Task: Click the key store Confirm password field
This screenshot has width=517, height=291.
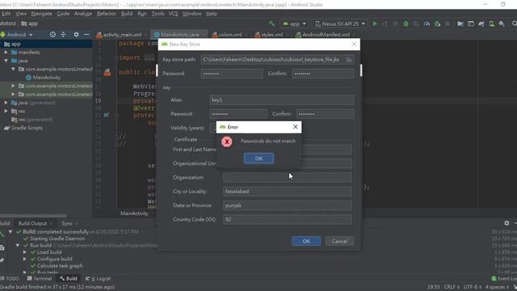Action: 323,74
